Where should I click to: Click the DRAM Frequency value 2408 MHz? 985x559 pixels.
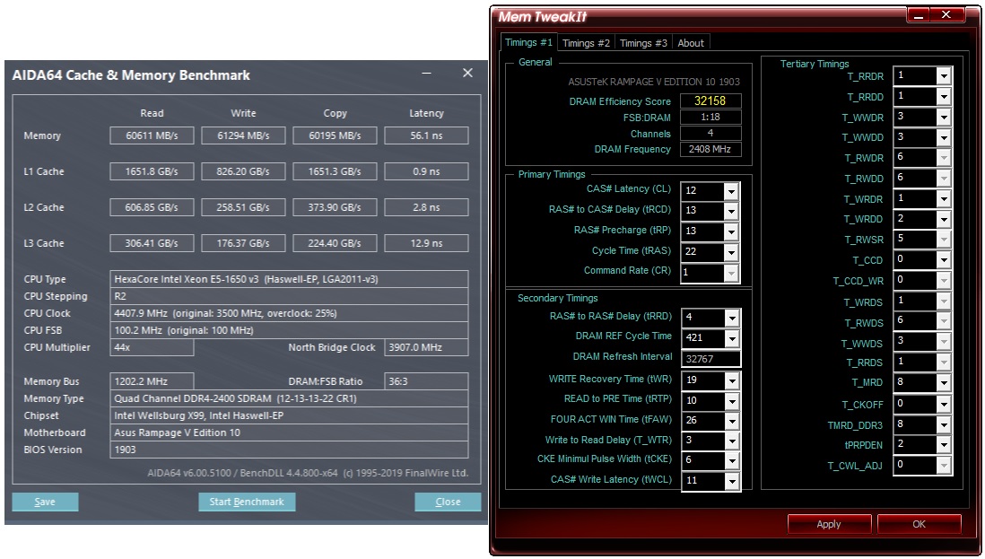pos(710,149)
